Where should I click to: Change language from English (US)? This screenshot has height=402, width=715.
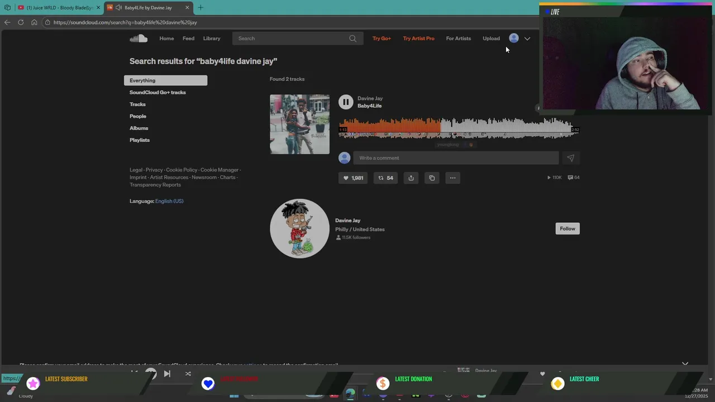pos(169,201)
